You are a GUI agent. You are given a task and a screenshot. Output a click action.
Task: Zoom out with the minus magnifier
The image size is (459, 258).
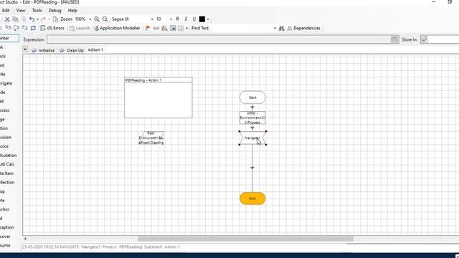tap(105, 19)
